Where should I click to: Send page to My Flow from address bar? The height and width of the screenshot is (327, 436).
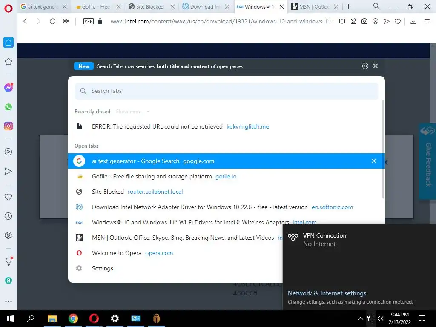click(x=387, y=21)
